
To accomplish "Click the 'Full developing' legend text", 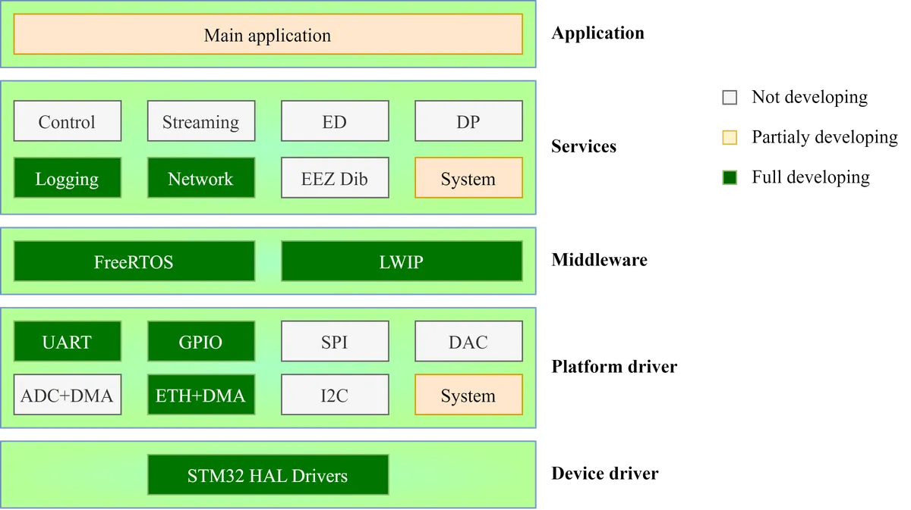I will (x=811, y=177).
